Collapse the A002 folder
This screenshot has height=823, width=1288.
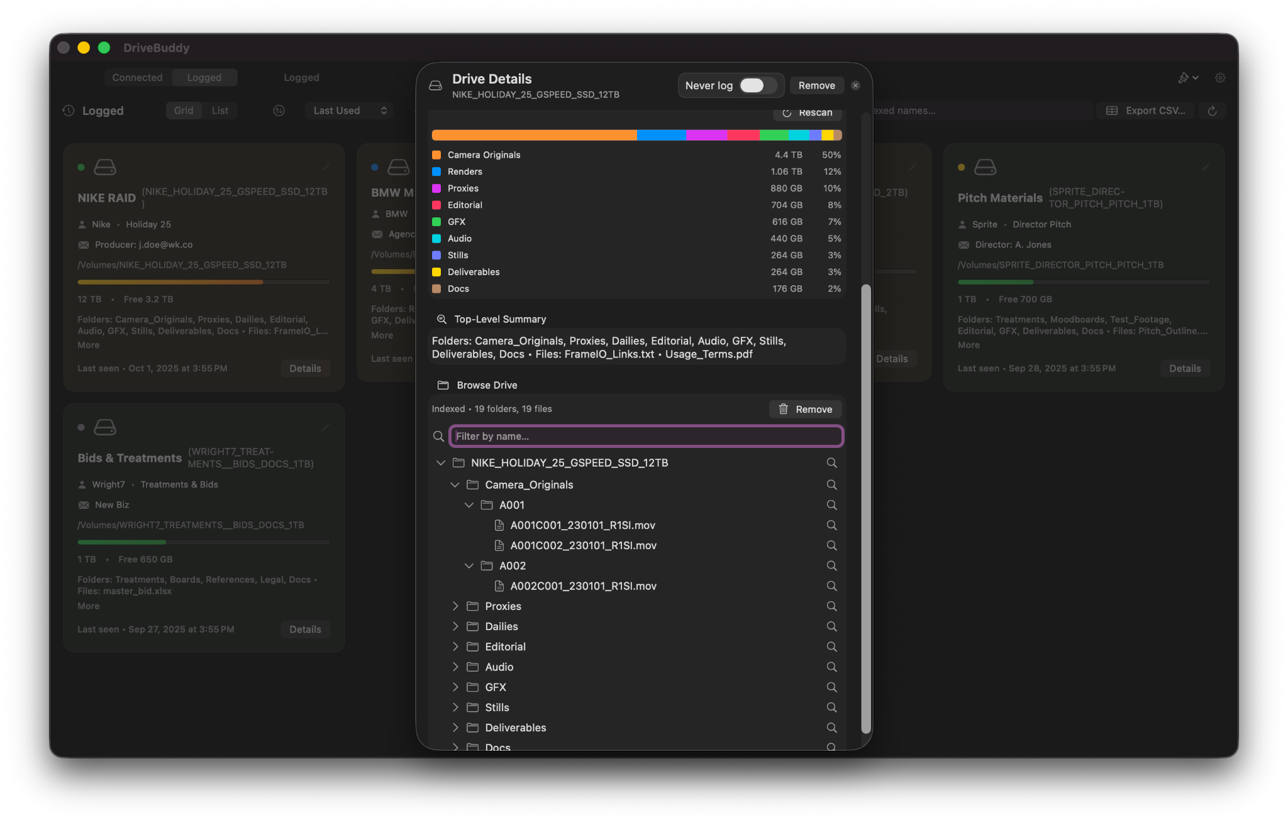(469, 565)
